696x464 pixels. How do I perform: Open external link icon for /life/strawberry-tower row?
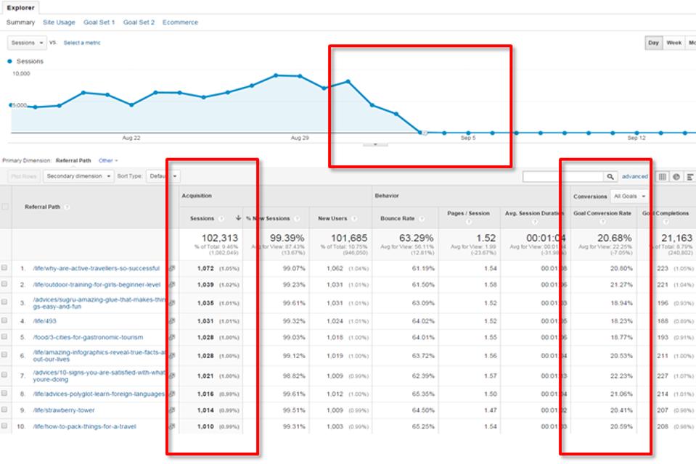click(x=172, y=410)
